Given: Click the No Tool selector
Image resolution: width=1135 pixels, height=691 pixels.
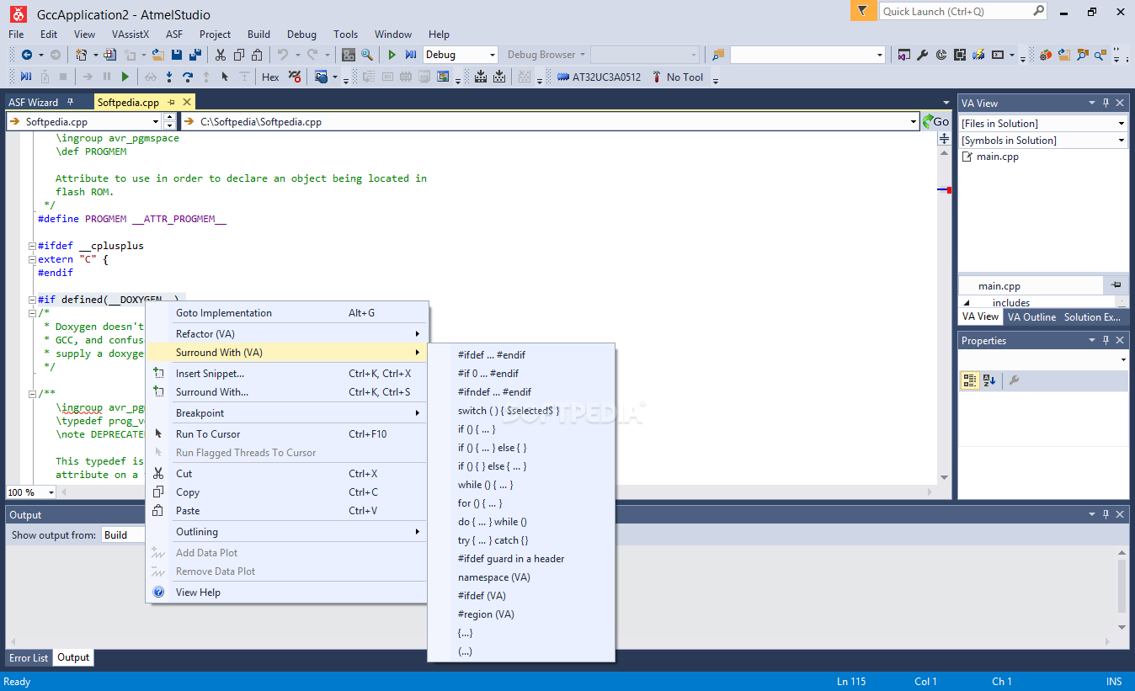Looking at the screenshot, I should pyautogui.click(x=677, y=77).
